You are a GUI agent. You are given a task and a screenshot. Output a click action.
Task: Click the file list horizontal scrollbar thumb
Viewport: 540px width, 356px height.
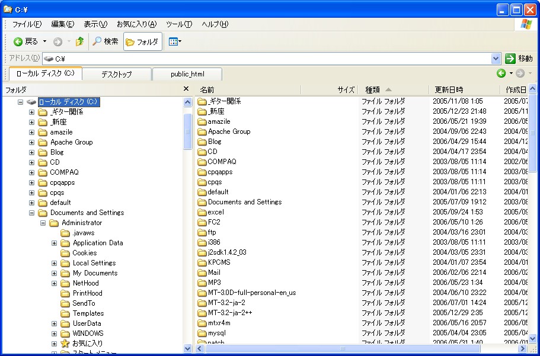tap(343, 348)
